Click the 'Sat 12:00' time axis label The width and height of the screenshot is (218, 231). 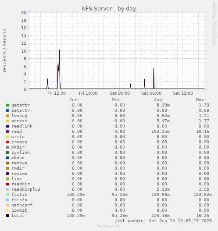(x=183, y=93)
